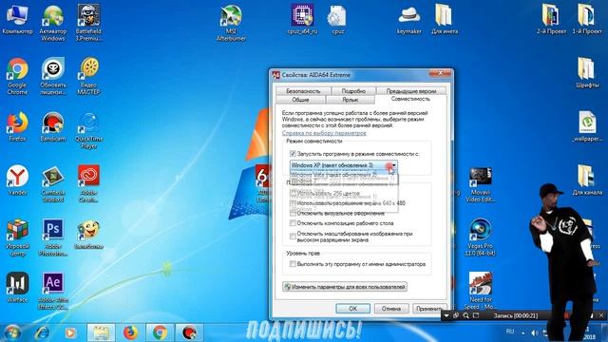
Task: Select the QuickTime Player desktop icon
Action: point(88,131)
